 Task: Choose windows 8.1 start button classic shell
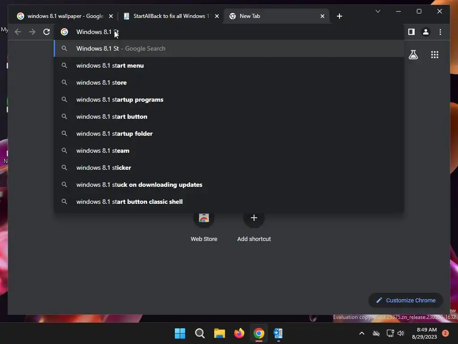coord(229,202)
